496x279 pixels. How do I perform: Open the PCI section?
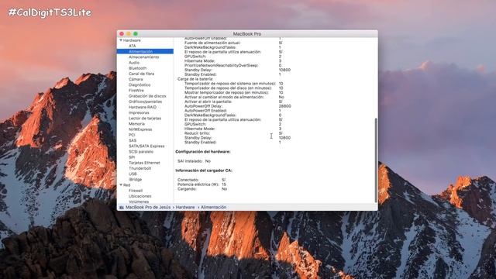pyautogui.click(x=132, y=135)
